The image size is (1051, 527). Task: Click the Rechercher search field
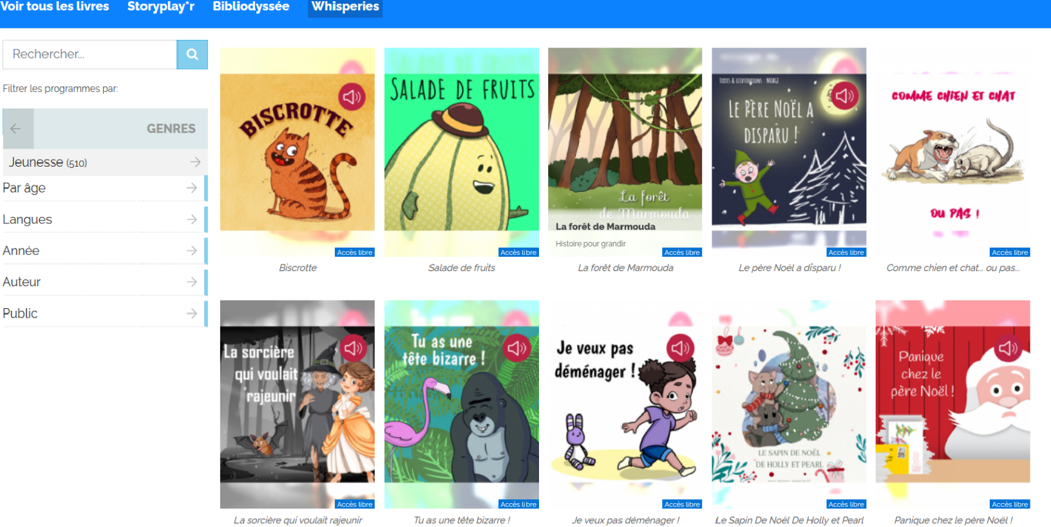point(90,55)
